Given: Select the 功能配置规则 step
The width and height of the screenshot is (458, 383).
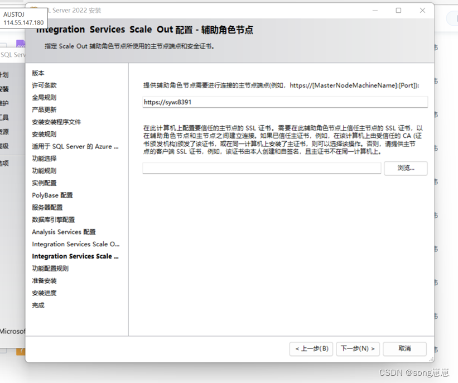Looking at the screenshot, I should click(x=50, y=269).
